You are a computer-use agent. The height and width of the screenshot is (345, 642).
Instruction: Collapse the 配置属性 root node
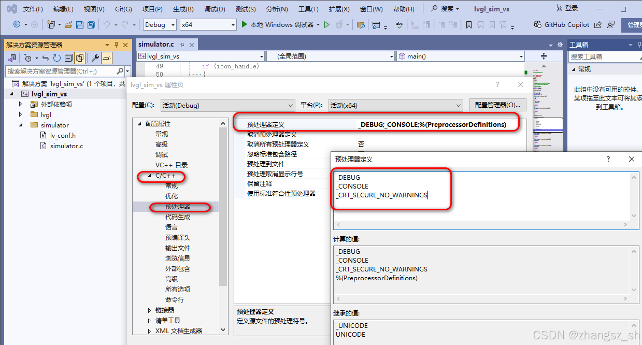click(x=139, y=124)
